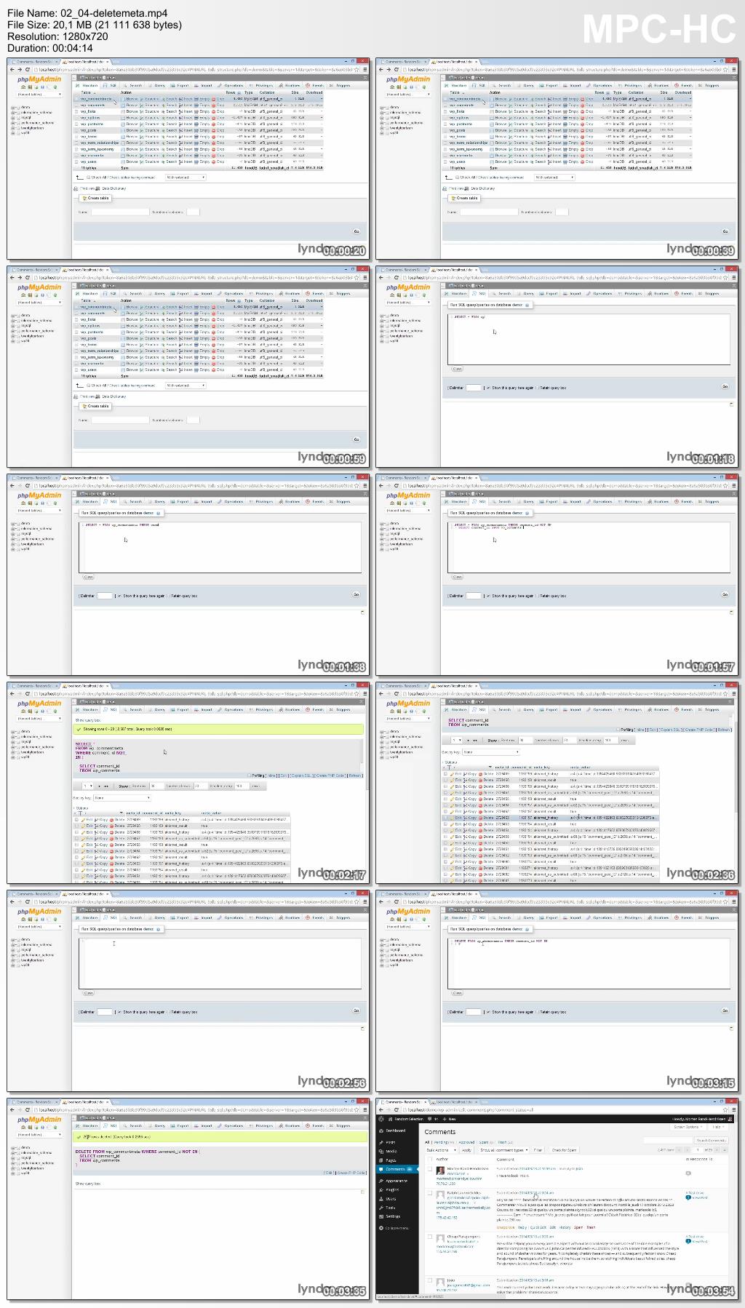745x1308 pixels.
Task: Open the thumbnail frame stamped 00:01:57
Action: click(x=557, y=575)
